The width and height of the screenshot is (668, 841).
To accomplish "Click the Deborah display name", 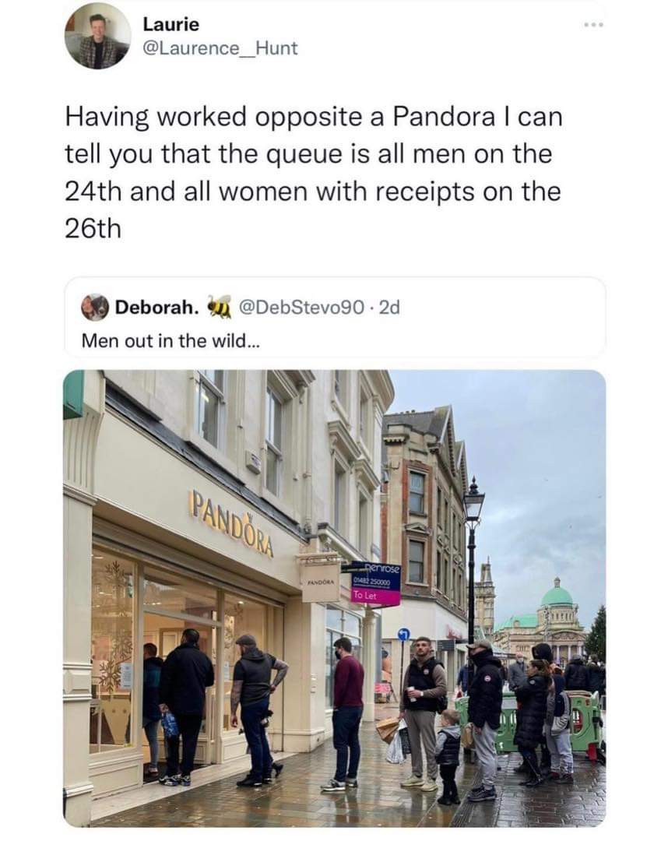I will click(x=156, y=308).
